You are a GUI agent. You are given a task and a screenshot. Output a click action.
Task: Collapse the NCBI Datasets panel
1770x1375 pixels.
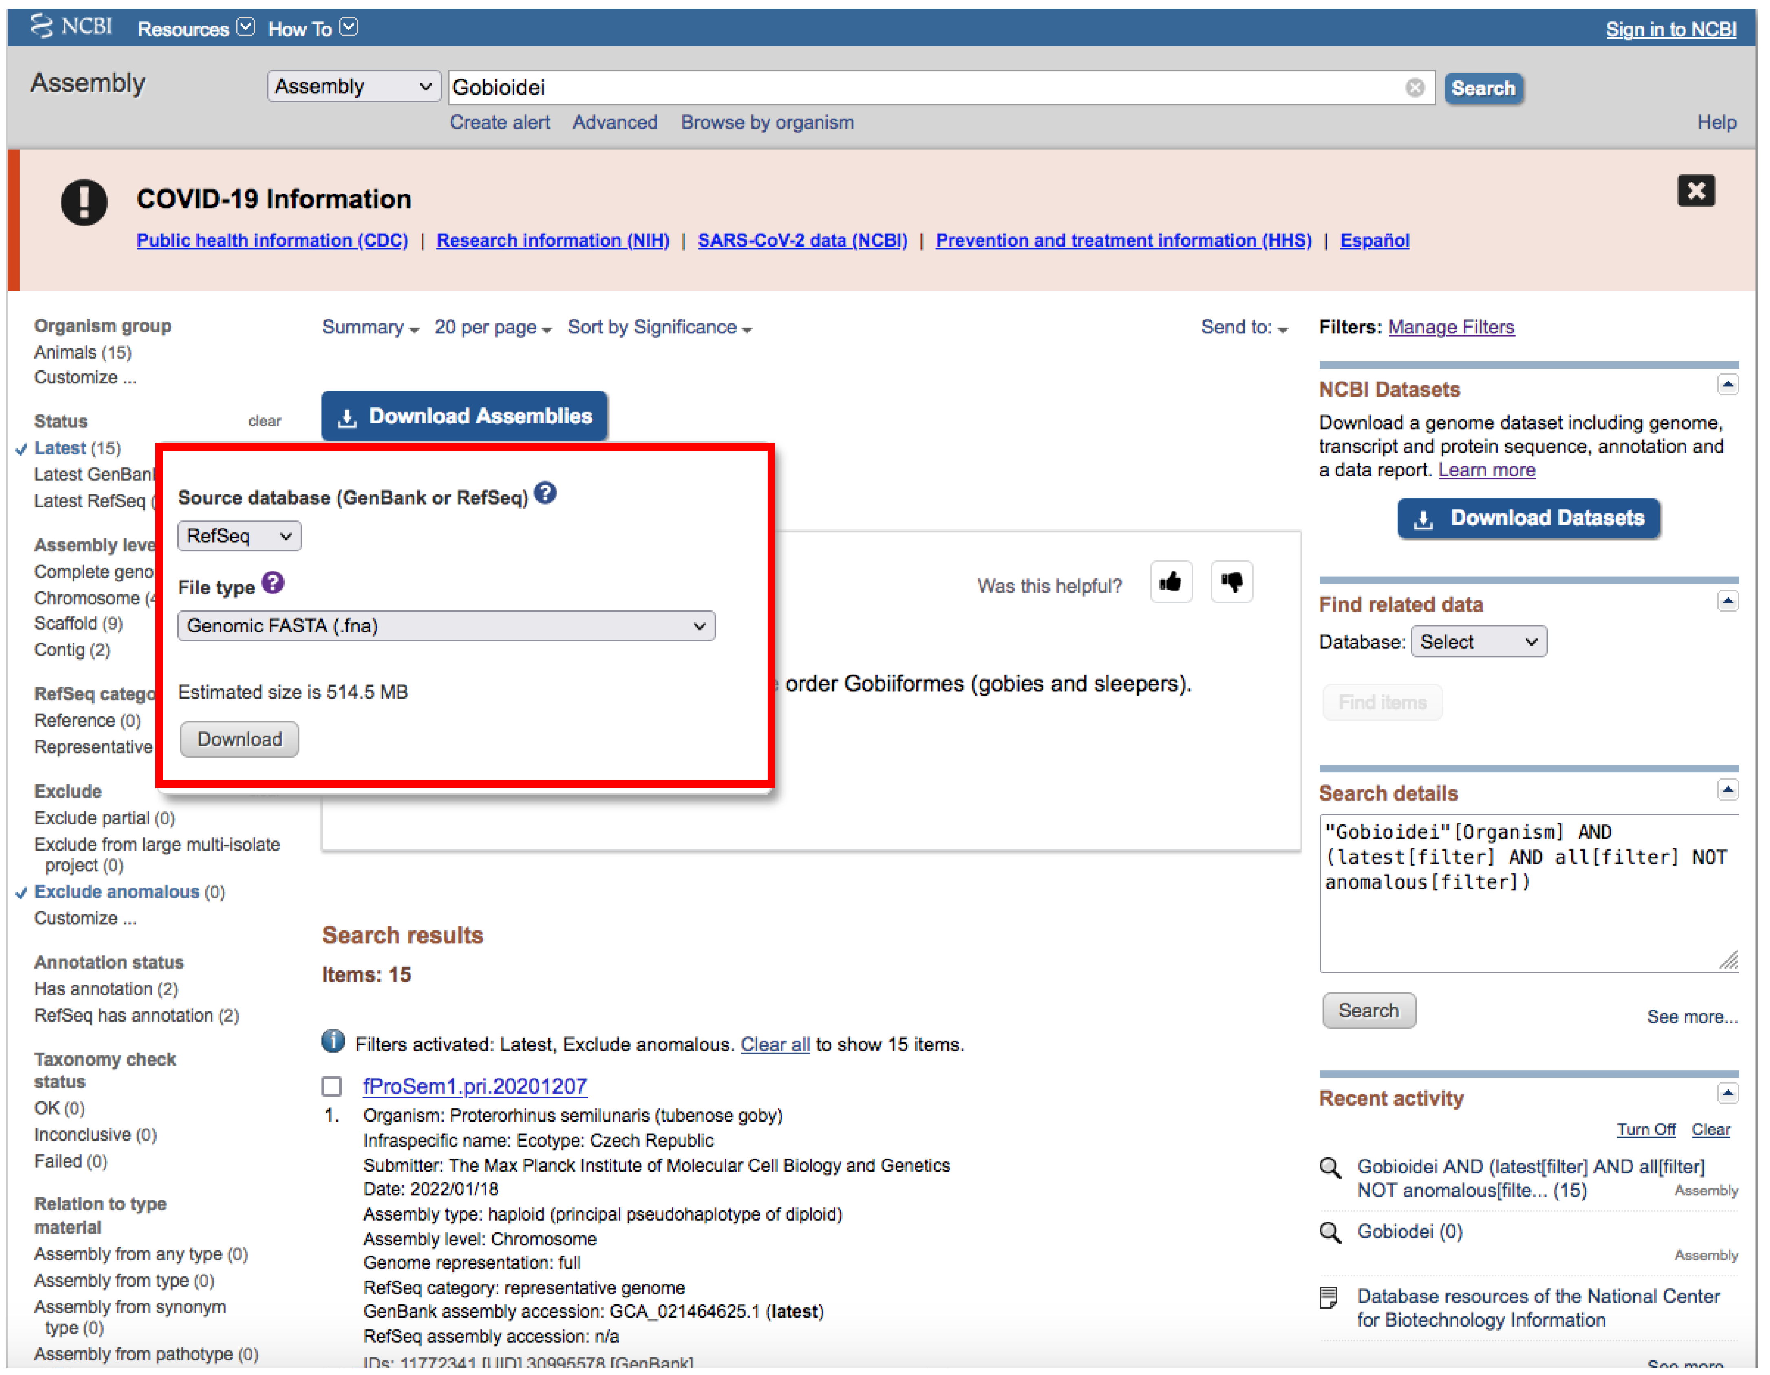(x=1727, y=385)
